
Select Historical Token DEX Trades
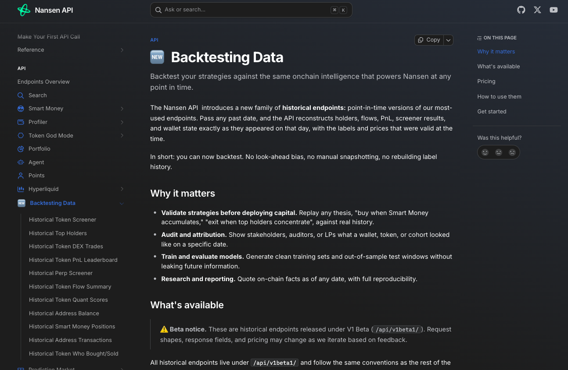click(66, 247)
